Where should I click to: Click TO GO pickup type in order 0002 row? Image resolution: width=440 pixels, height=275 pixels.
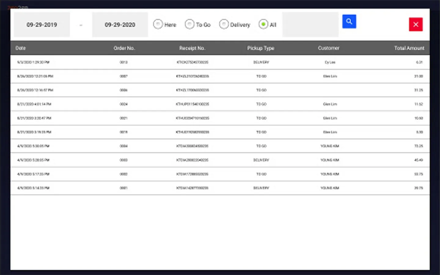point(261,174)
